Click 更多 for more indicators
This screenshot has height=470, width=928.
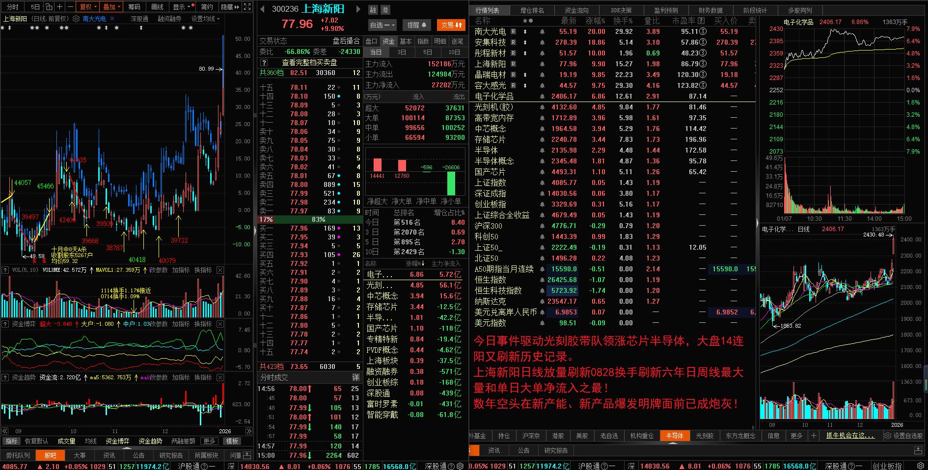click(x=209, y=441)
